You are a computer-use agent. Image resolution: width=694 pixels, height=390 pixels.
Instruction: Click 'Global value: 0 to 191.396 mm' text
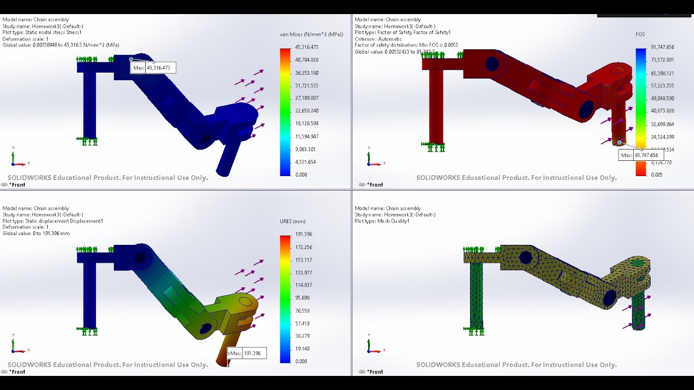pos(36,233)
